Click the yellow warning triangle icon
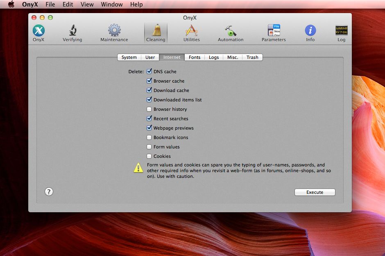Viewport: 385px width, 256px height. click(x=138, y=168)
